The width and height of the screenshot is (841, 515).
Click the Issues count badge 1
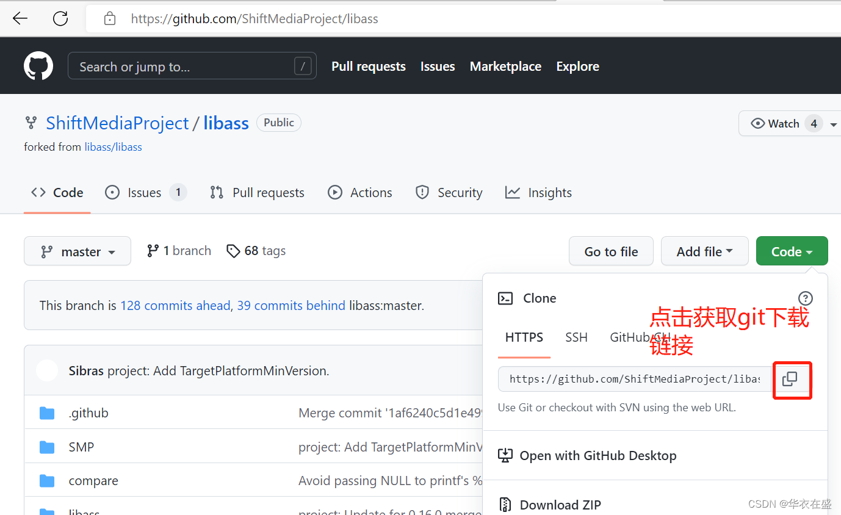click(178, 193)
